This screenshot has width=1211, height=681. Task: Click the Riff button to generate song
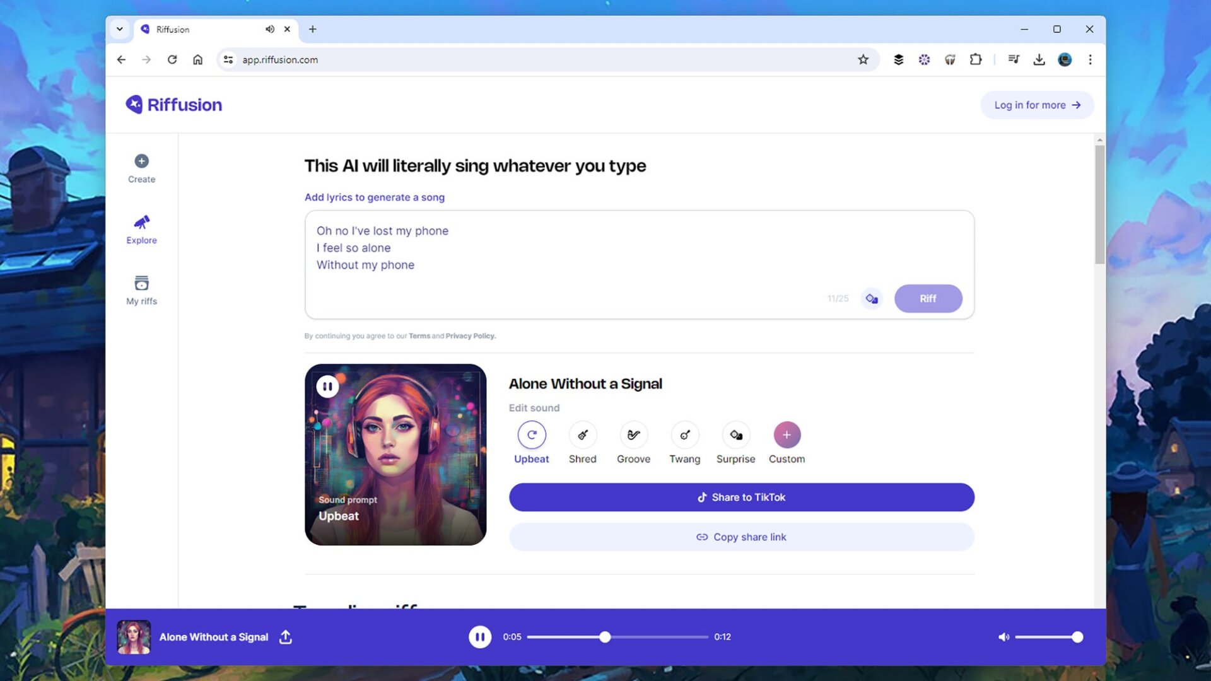click(928, 298)
